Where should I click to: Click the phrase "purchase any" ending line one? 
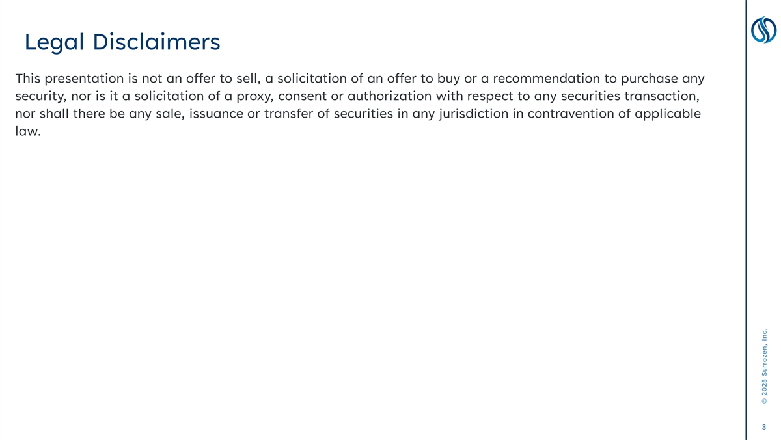pos(663,79)
